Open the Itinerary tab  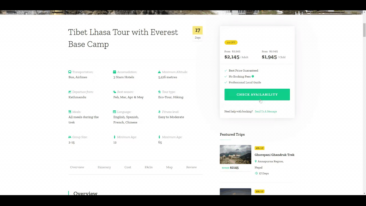104,167
